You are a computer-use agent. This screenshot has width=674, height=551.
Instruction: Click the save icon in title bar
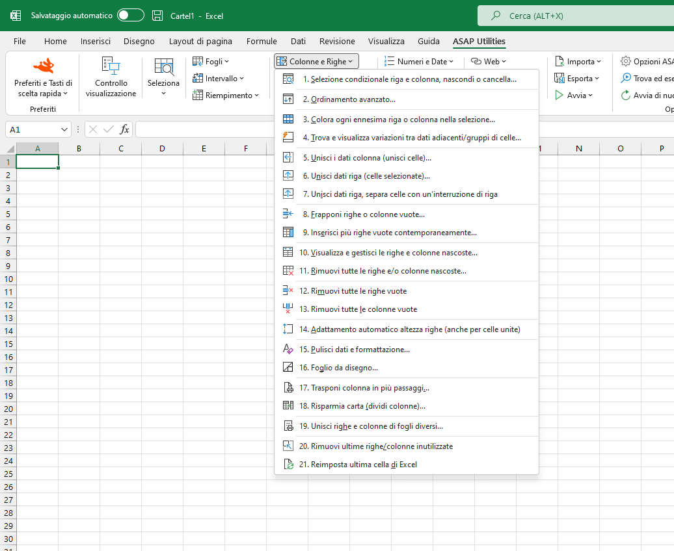[x=157, y=16]
